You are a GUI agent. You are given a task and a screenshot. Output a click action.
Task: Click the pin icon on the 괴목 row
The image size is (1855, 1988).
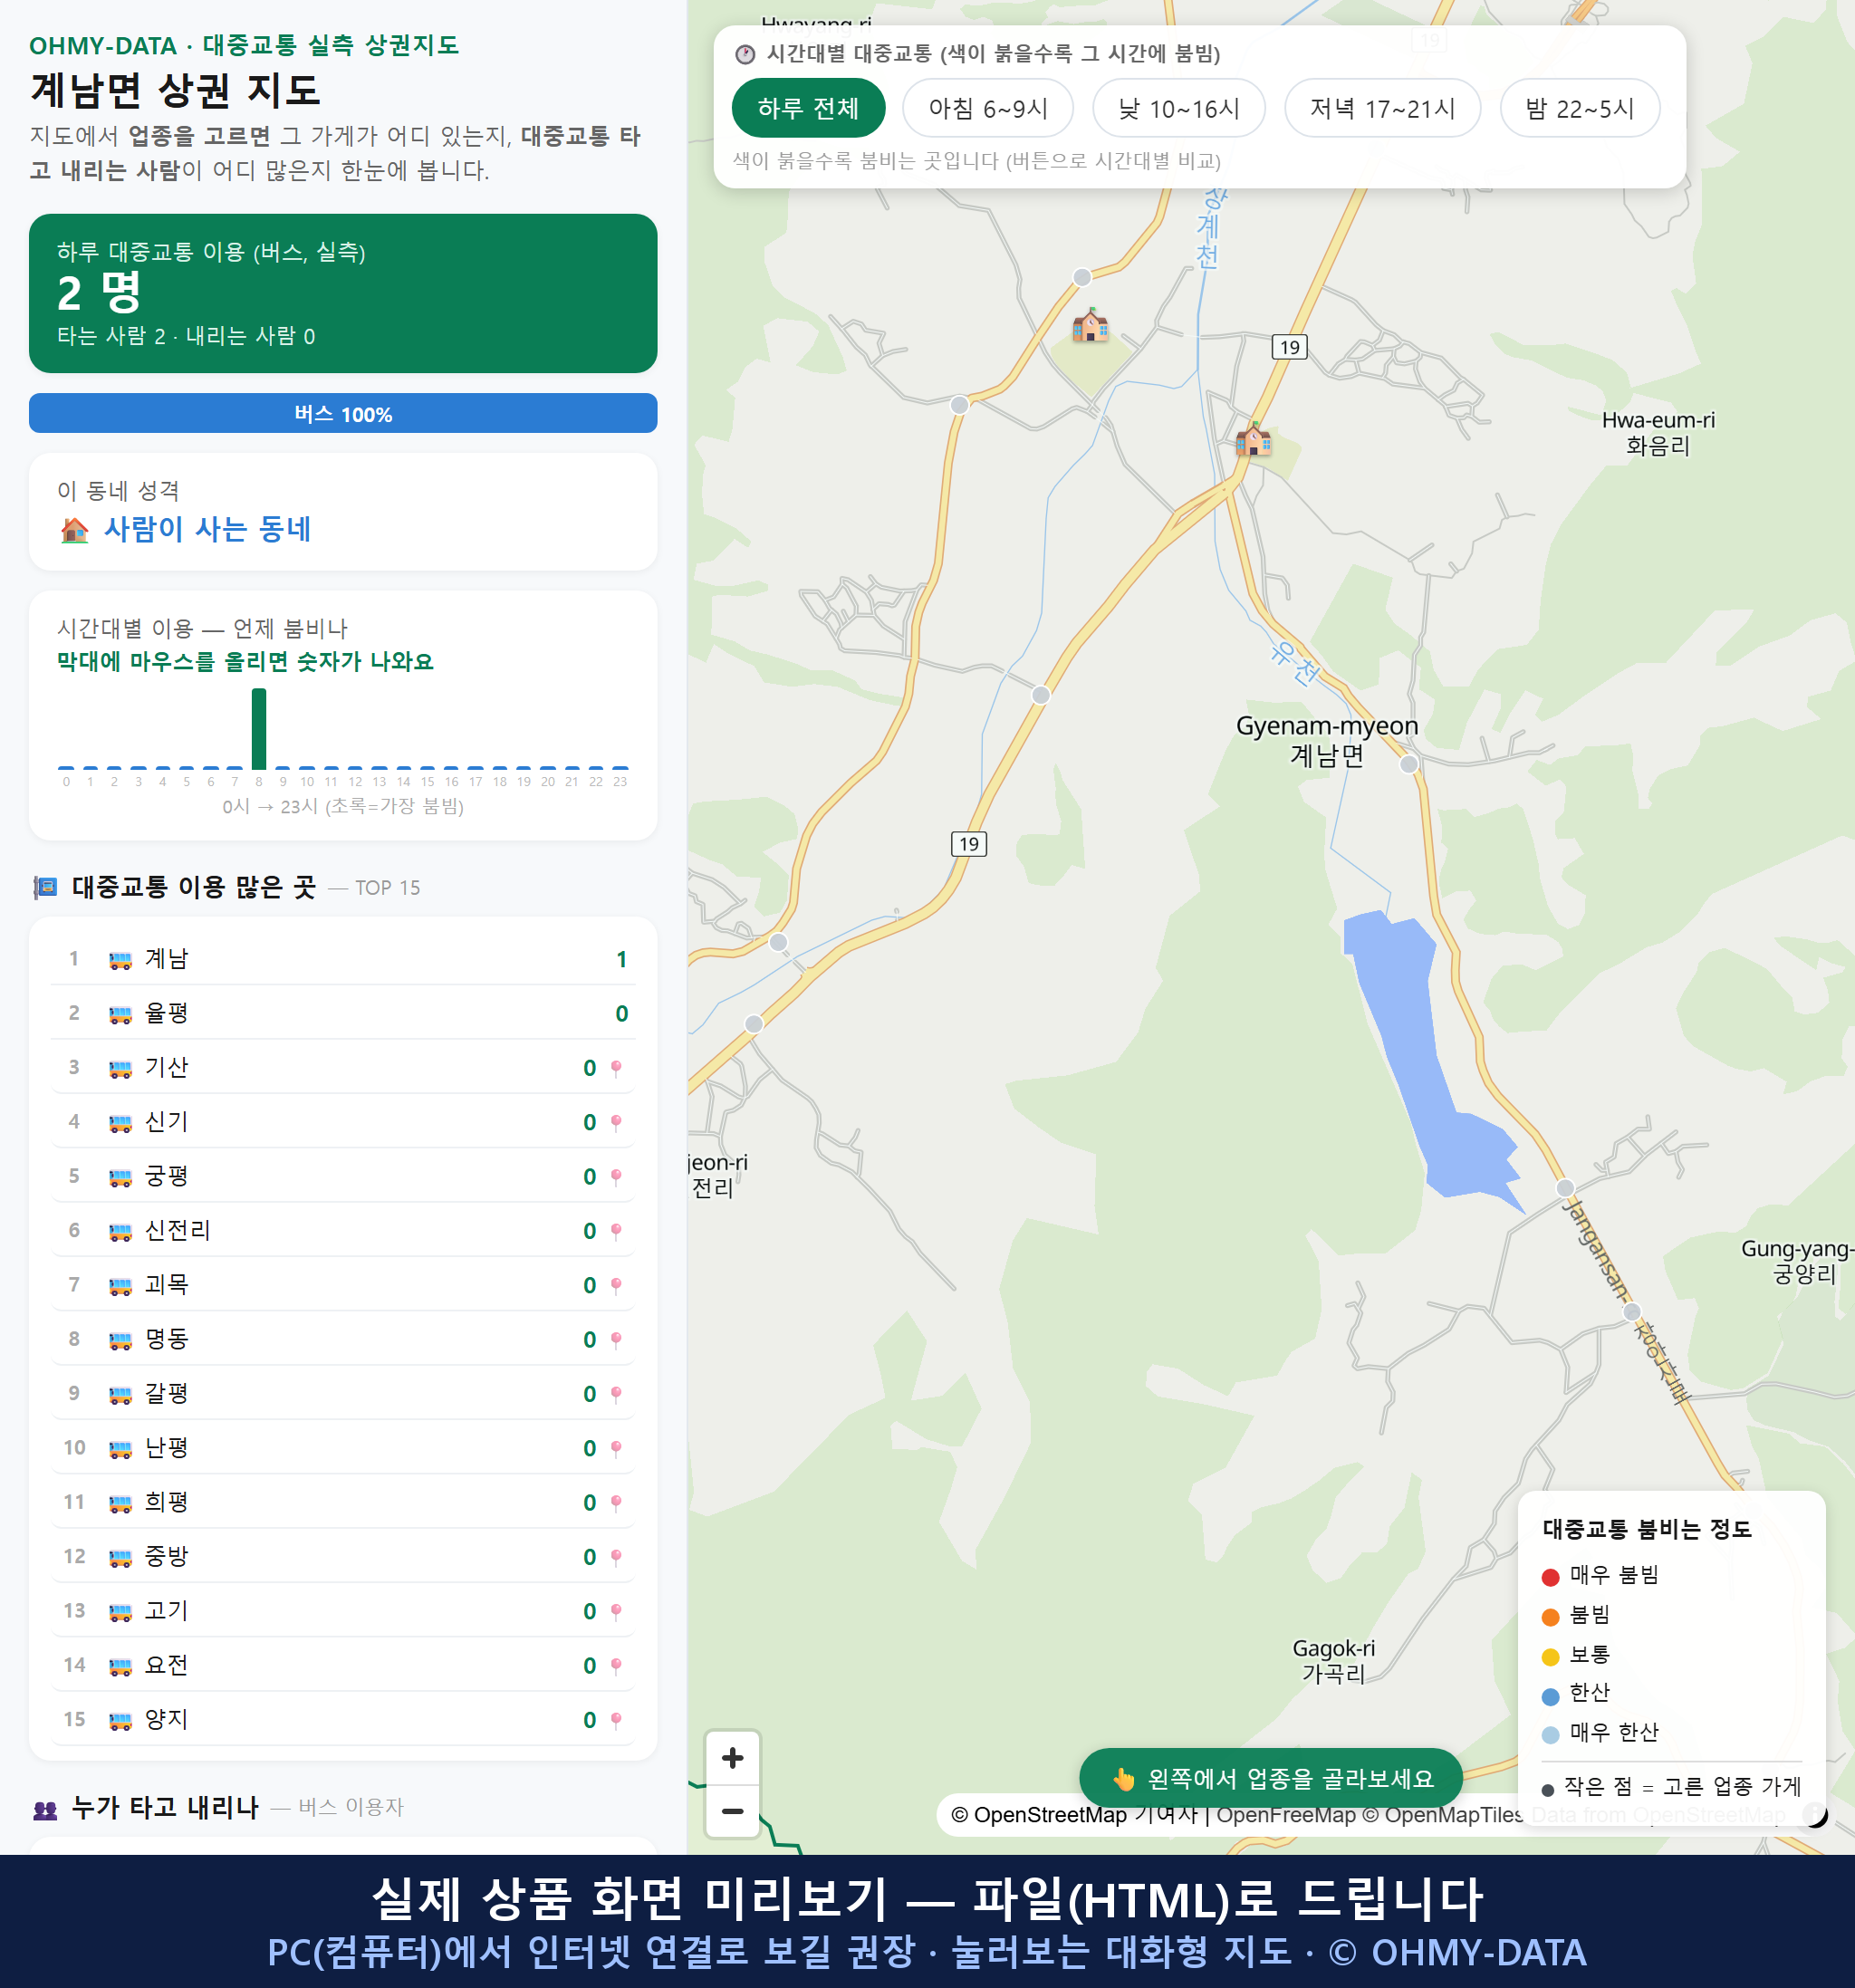tap(616, 1285)
